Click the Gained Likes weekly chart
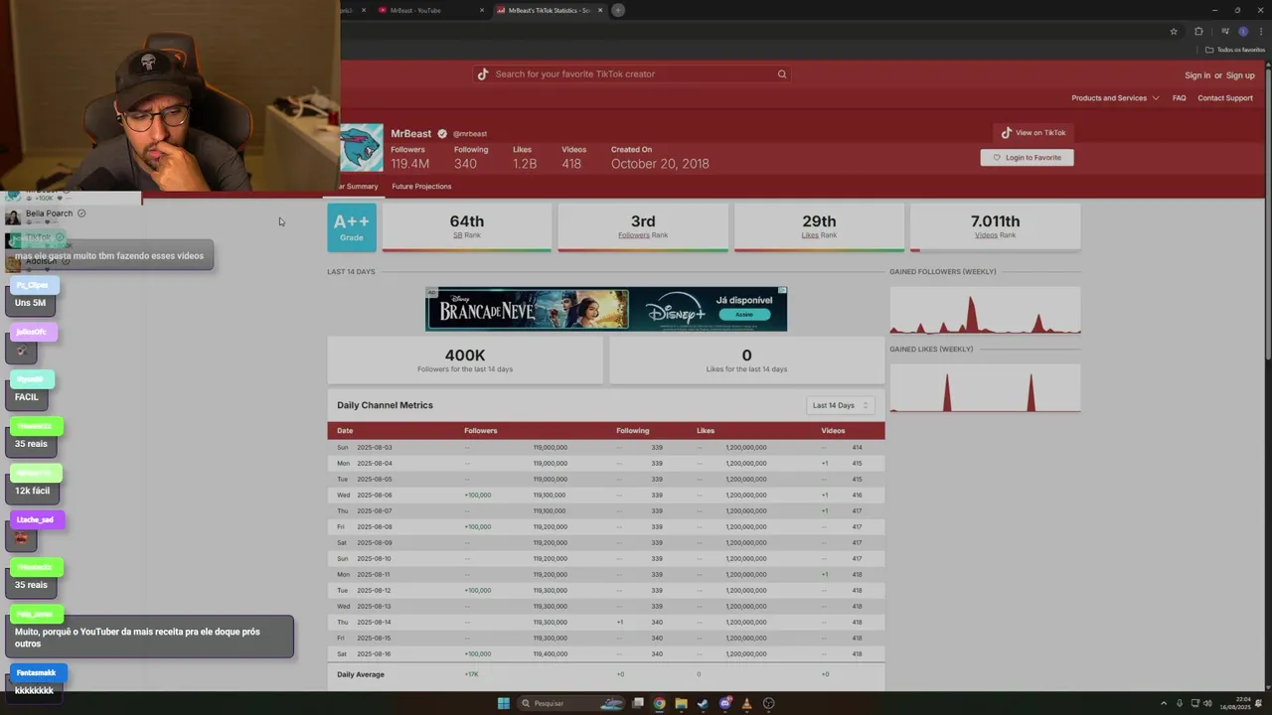 (x=985, y=387)
